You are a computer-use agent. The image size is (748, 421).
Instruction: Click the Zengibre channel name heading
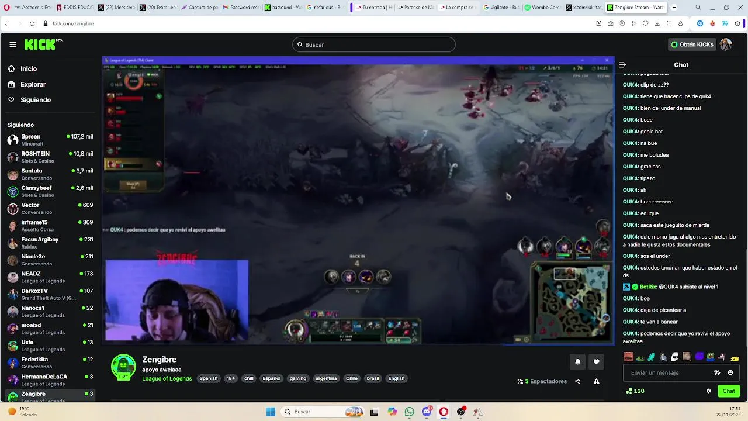159,360
